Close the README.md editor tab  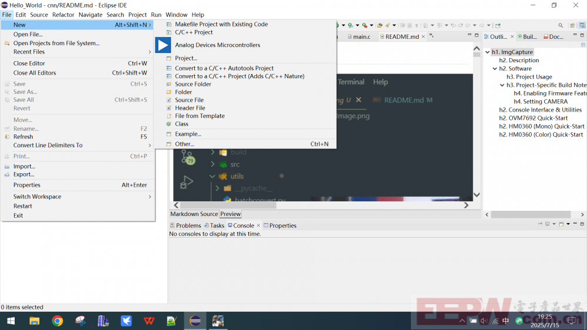pos(423,36)
